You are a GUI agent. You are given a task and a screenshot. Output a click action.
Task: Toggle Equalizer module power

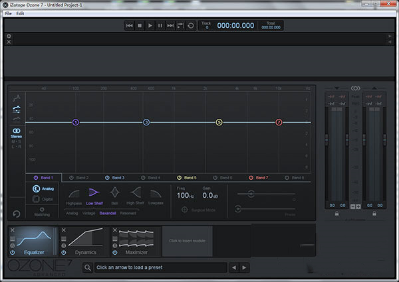pyautogui.click(x=13, y=253)
